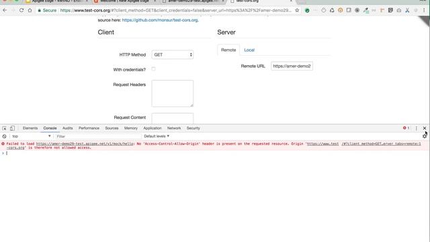Expand the Default levels dropdown
This screenshot has height=242, width=430.
tap(157, 136)
